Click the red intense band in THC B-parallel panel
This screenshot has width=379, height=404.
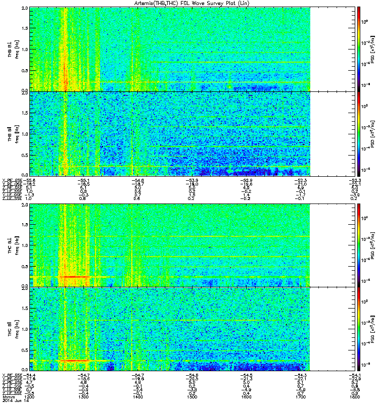coord(74,361)
